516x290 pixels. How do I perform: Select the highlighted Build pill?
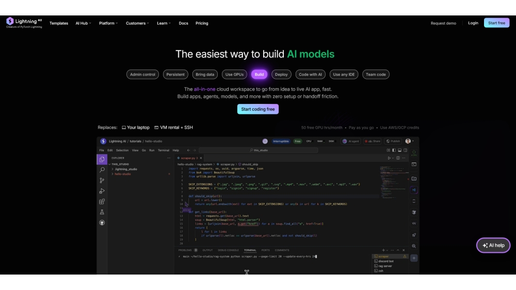[x=260, y=75]
